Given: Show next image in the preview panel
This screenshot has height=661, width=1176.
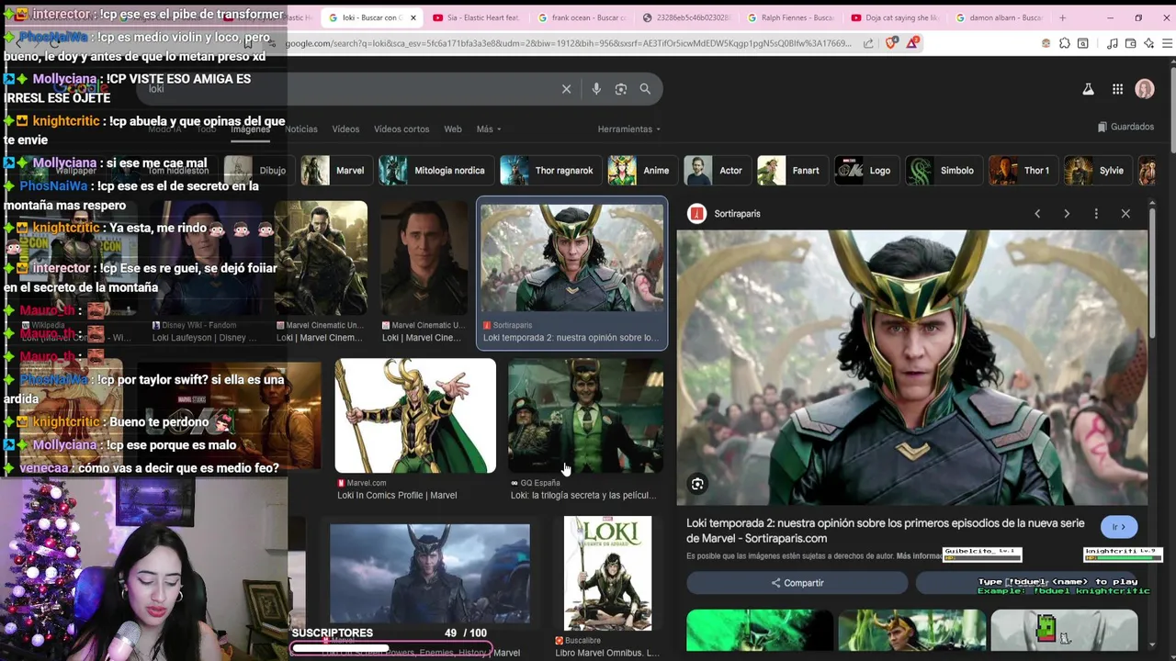Looking at the screenshot, I should tap(1067, 214).
